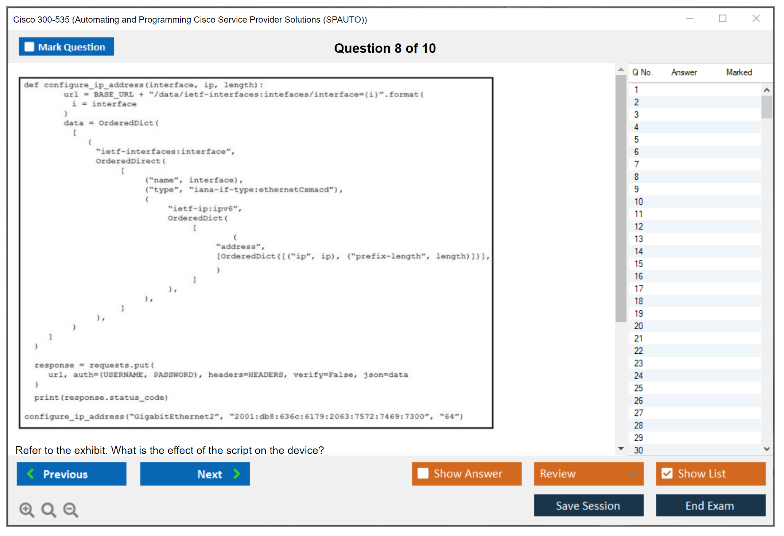The width and height of the screenshot is (784, 536).
Task: Click the reset zoom magnifier icon
Action: coord(48,509)
